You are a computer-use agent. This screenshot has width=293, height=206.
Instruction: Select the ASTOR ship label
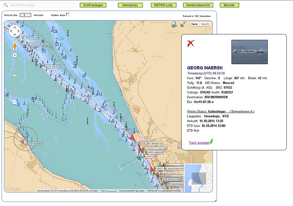[x=149, y=156]
